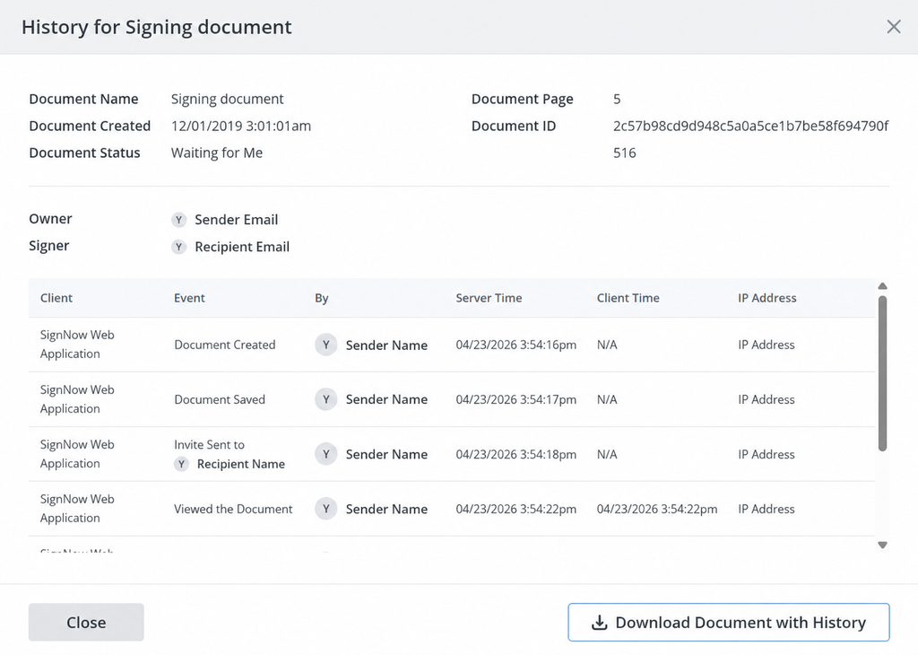The width and height of the screenshot is (918, 655).
Task: Click Recipient Name in the Invite Sent row
Action: pos(240,464)
